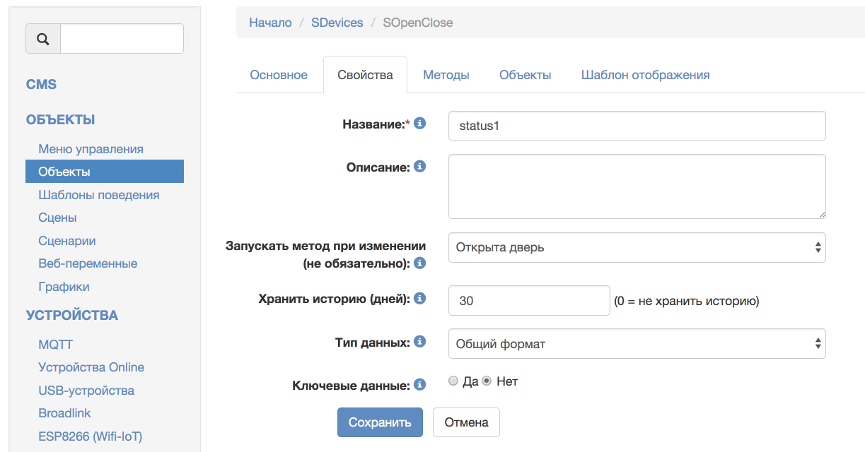Go to SDevices breadcrumb link

click(337, 23)
